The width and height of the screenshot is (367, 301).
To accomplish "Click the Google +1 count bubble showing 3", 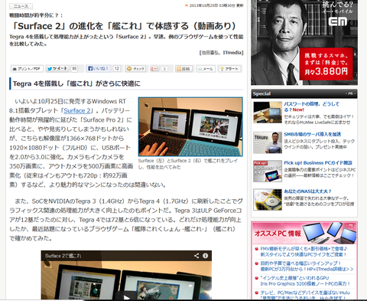I will click(164, 69).
